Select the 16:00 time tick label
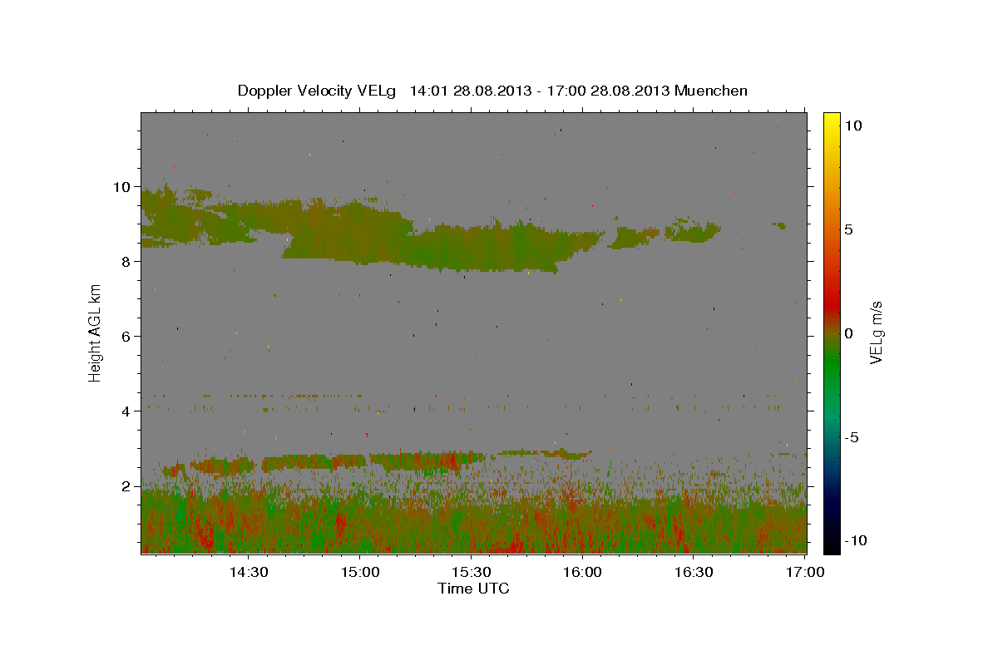 point(582,572)
